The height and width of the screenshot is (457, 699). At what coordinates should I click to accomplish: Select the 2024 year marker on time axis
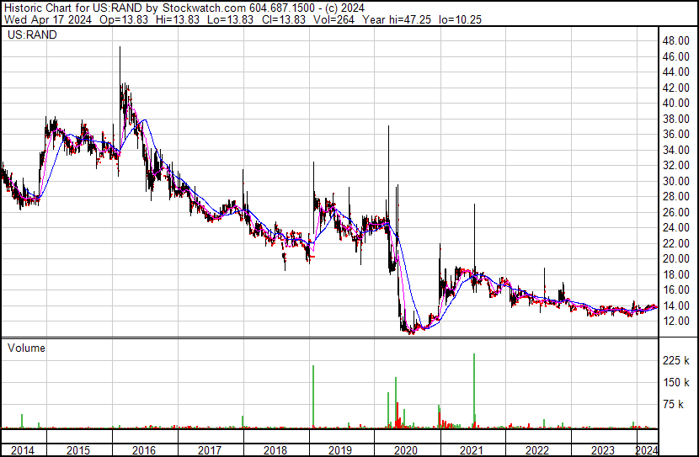pos(646,450)
